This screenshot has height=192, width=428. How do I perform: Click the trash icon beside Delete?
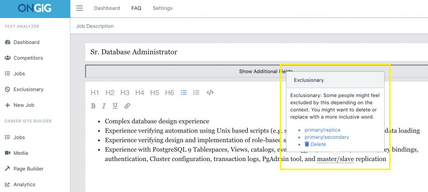pos(307,144)
